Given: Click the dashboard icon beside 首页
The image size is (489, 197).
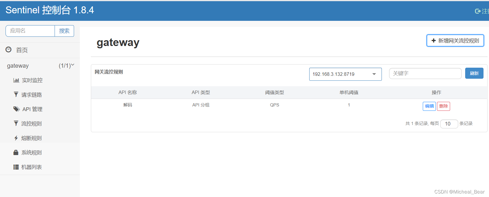Looking at the screenshot, I should point(8,50).
